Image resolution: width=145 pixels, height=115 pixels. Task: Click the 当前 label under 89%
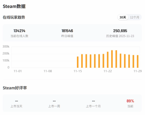[130, 106]
